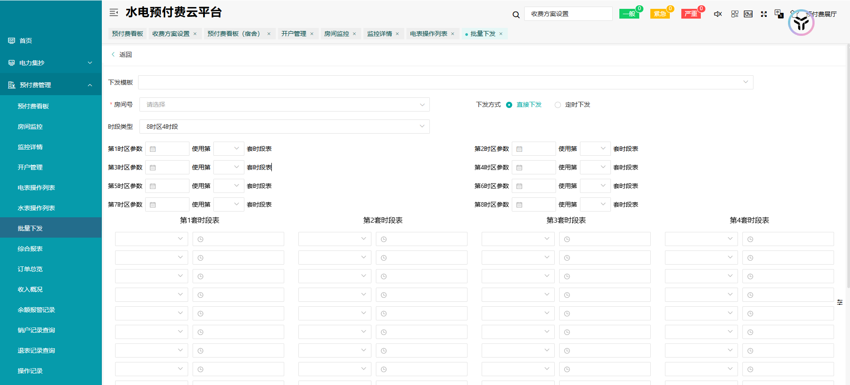
Task: Open 综合报表 in the sidebar
Action: pos(30,249)
